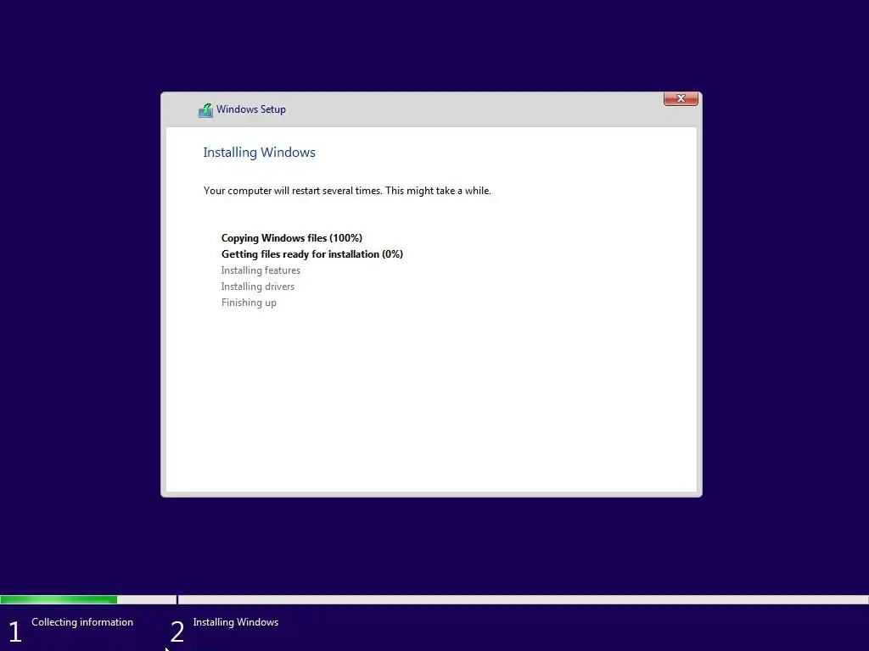The width and height of the screenshot is (869, 651).
Task: Click the 'Installing features' step
Action: (x=261, y=270)
